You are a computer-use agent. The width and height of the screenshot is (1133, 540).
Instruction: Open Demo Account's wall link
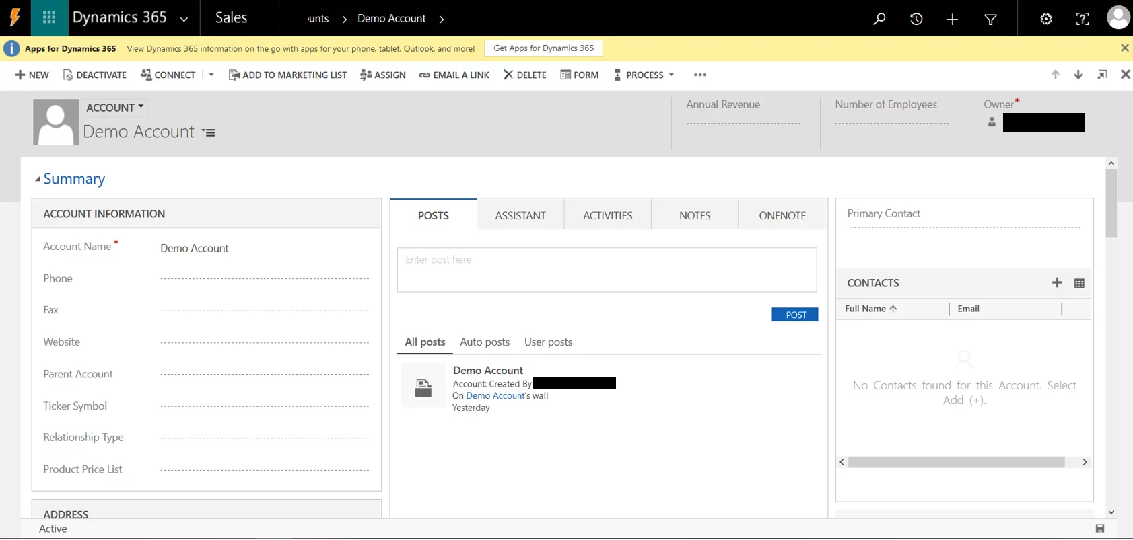click(x=495, y=396)
